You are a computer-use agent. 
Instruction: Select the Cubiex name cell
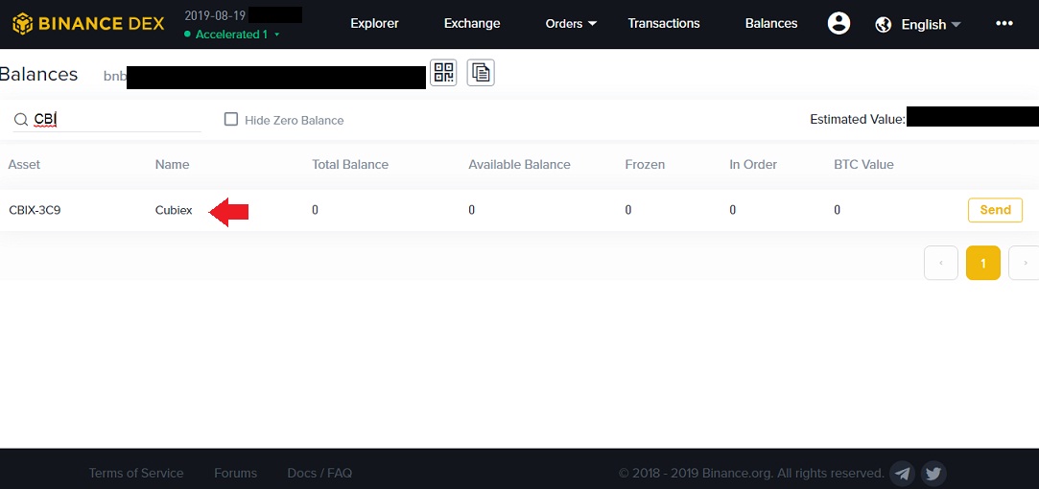174,210
